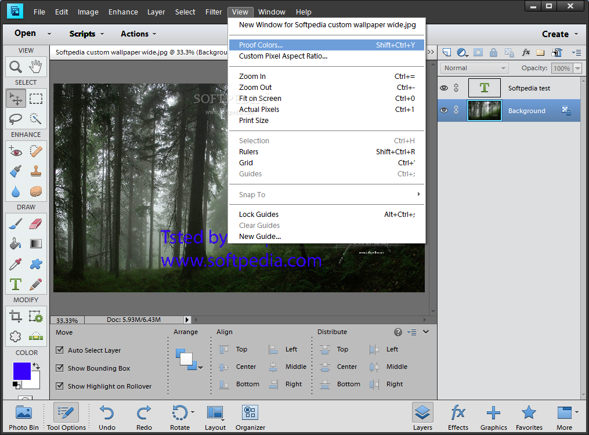
Task: Create a new layer icon
Action: click(x=447, y=53)
